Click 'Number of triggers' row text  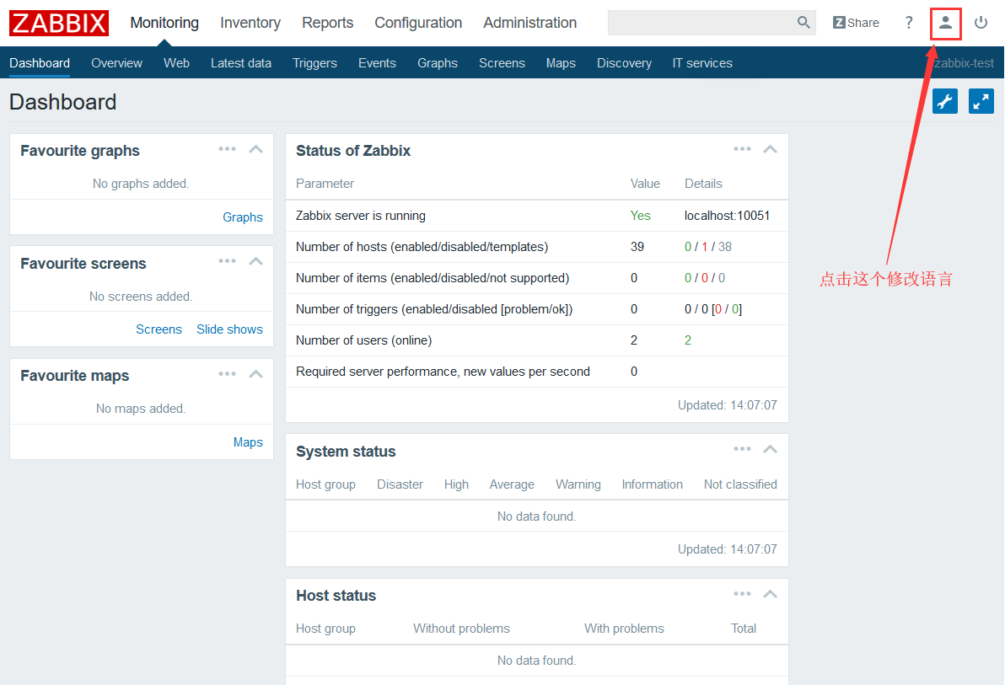434,309
